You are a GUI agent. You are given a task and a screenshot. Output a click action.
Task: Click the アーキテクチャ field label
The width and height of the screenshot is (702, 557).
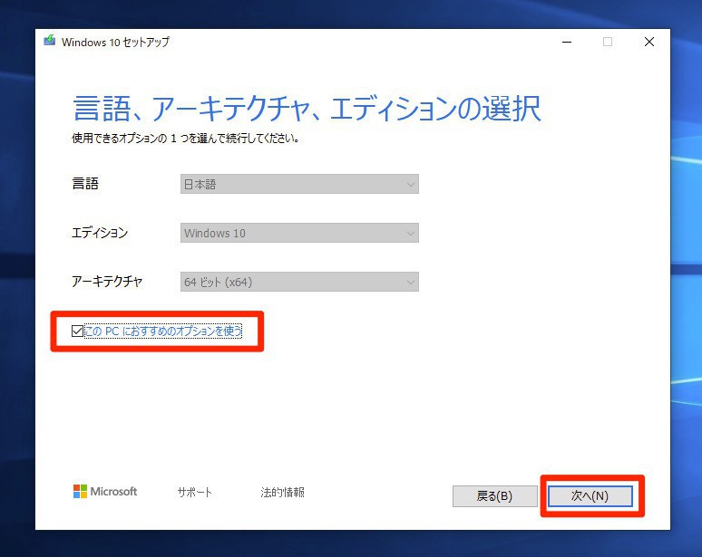click(x=107, y=281)
